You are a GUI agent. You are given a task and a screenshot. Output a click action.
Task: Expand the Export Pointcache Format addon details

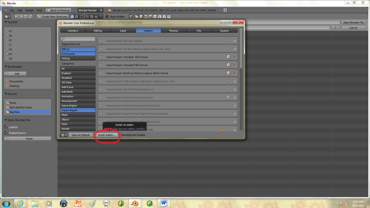(x=101, y=105)
